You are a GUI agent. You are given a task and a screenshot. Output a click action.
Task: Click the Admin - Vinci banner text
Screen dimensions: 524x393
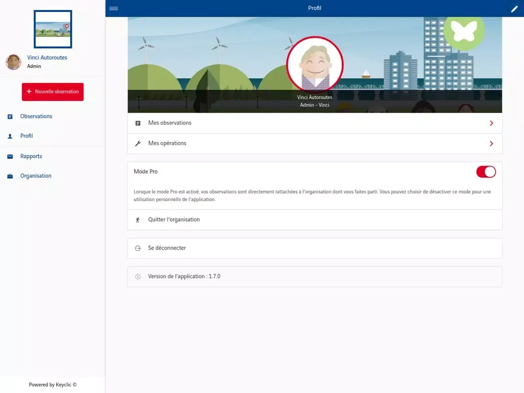point(315,105)
